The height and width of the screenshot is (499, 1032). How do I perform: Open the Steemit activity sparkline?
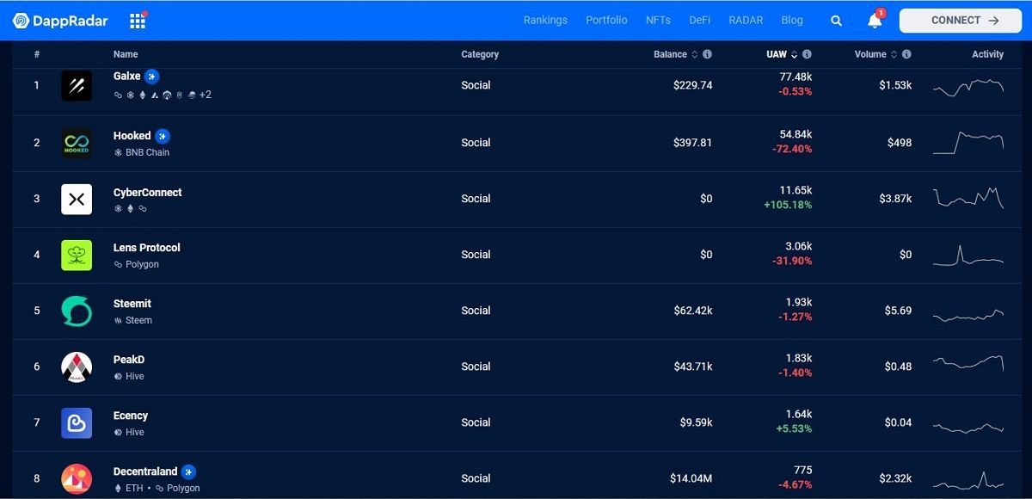968,315
